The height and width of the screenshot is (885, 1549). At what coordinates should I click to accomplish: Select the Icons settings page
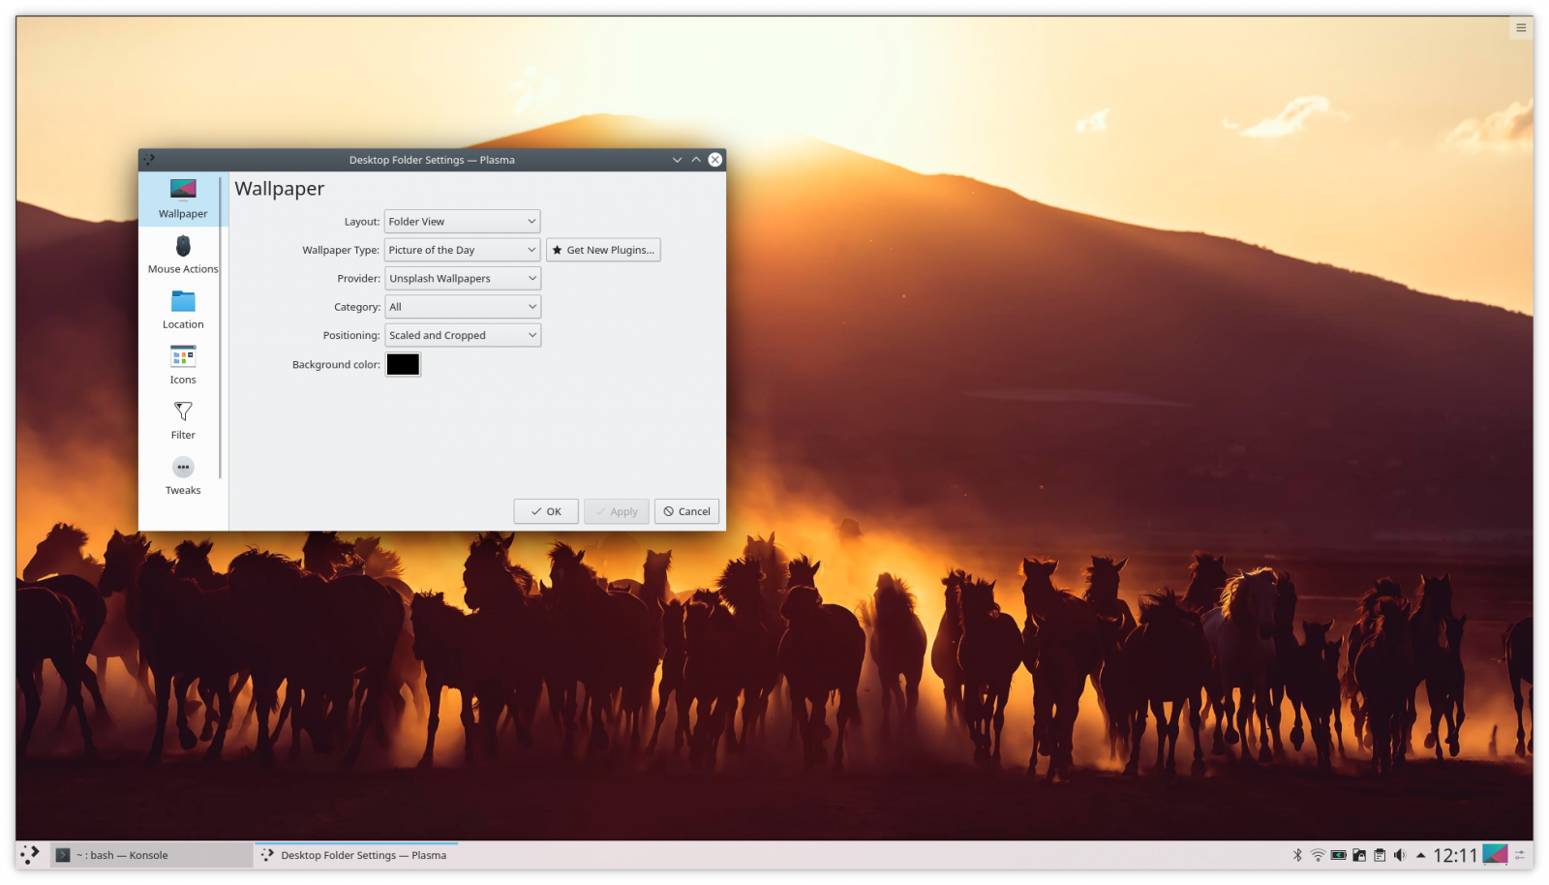[182, 365]
